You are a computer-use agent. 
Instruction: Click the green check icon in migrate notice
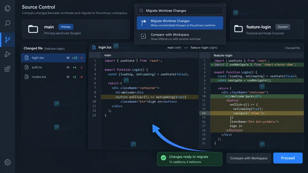pyautogui.click(x=163, y=158)
